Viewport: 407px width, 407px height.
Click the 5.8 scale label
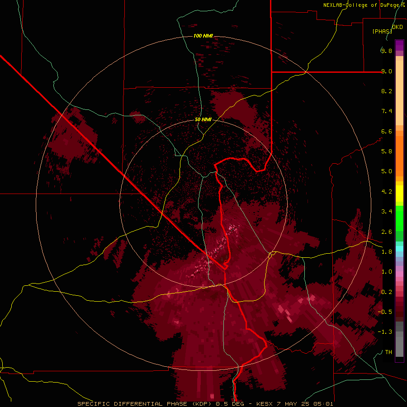click(x=387, y=151)
